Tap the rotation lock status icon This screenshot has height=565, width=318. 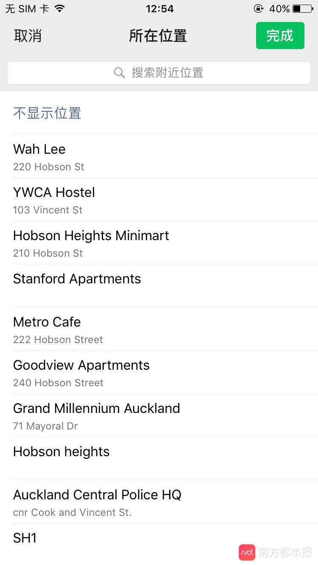pyautogui.click(x=258, y=8)
